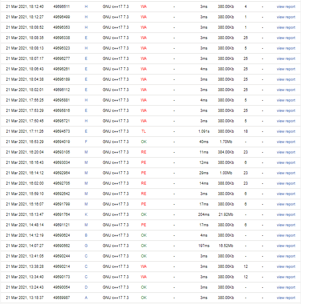Screen dimensions: 322x304
Task: View report for submission 49692964
Action: coord(286,173)
